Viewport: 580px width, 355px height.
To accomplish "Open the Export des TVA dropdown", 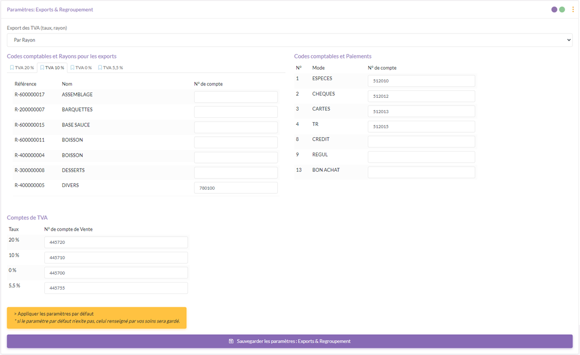I will coord(289,40).
